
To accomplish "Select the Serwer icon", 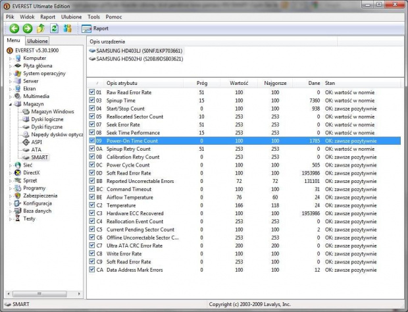I will pyautogui.click(x=18, y=81).
